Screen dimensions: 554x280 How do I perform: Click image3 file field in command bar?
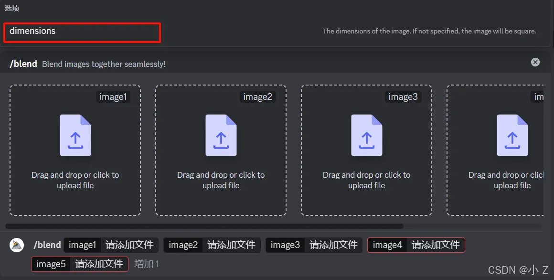[x=333, y=245]
